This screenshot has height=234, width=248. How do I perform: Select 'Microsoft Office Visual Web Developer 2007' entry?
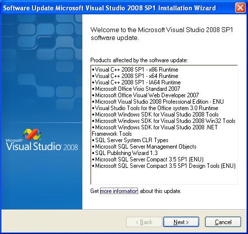click(145, 95)
